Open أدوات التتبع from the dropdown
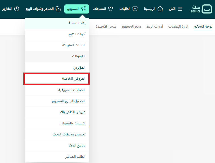The width and height of the screenshot is (215, 163). pos(77,34)
